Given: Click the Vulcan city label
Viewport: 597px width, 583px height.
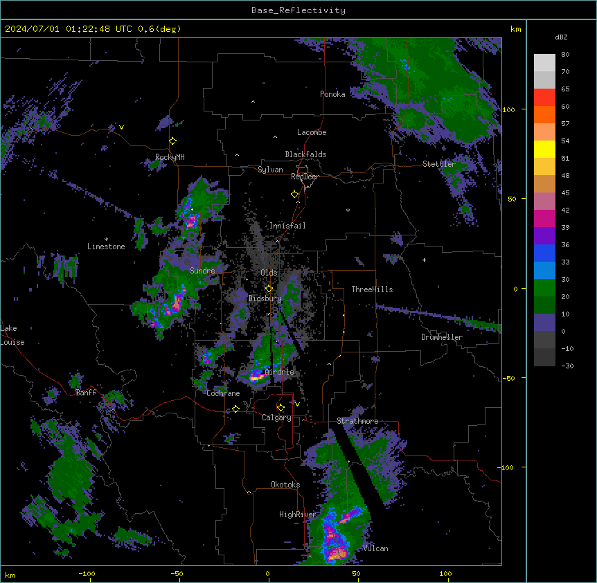Looking at the screenshot, I should pyautogui.click(x=376, y=548).
